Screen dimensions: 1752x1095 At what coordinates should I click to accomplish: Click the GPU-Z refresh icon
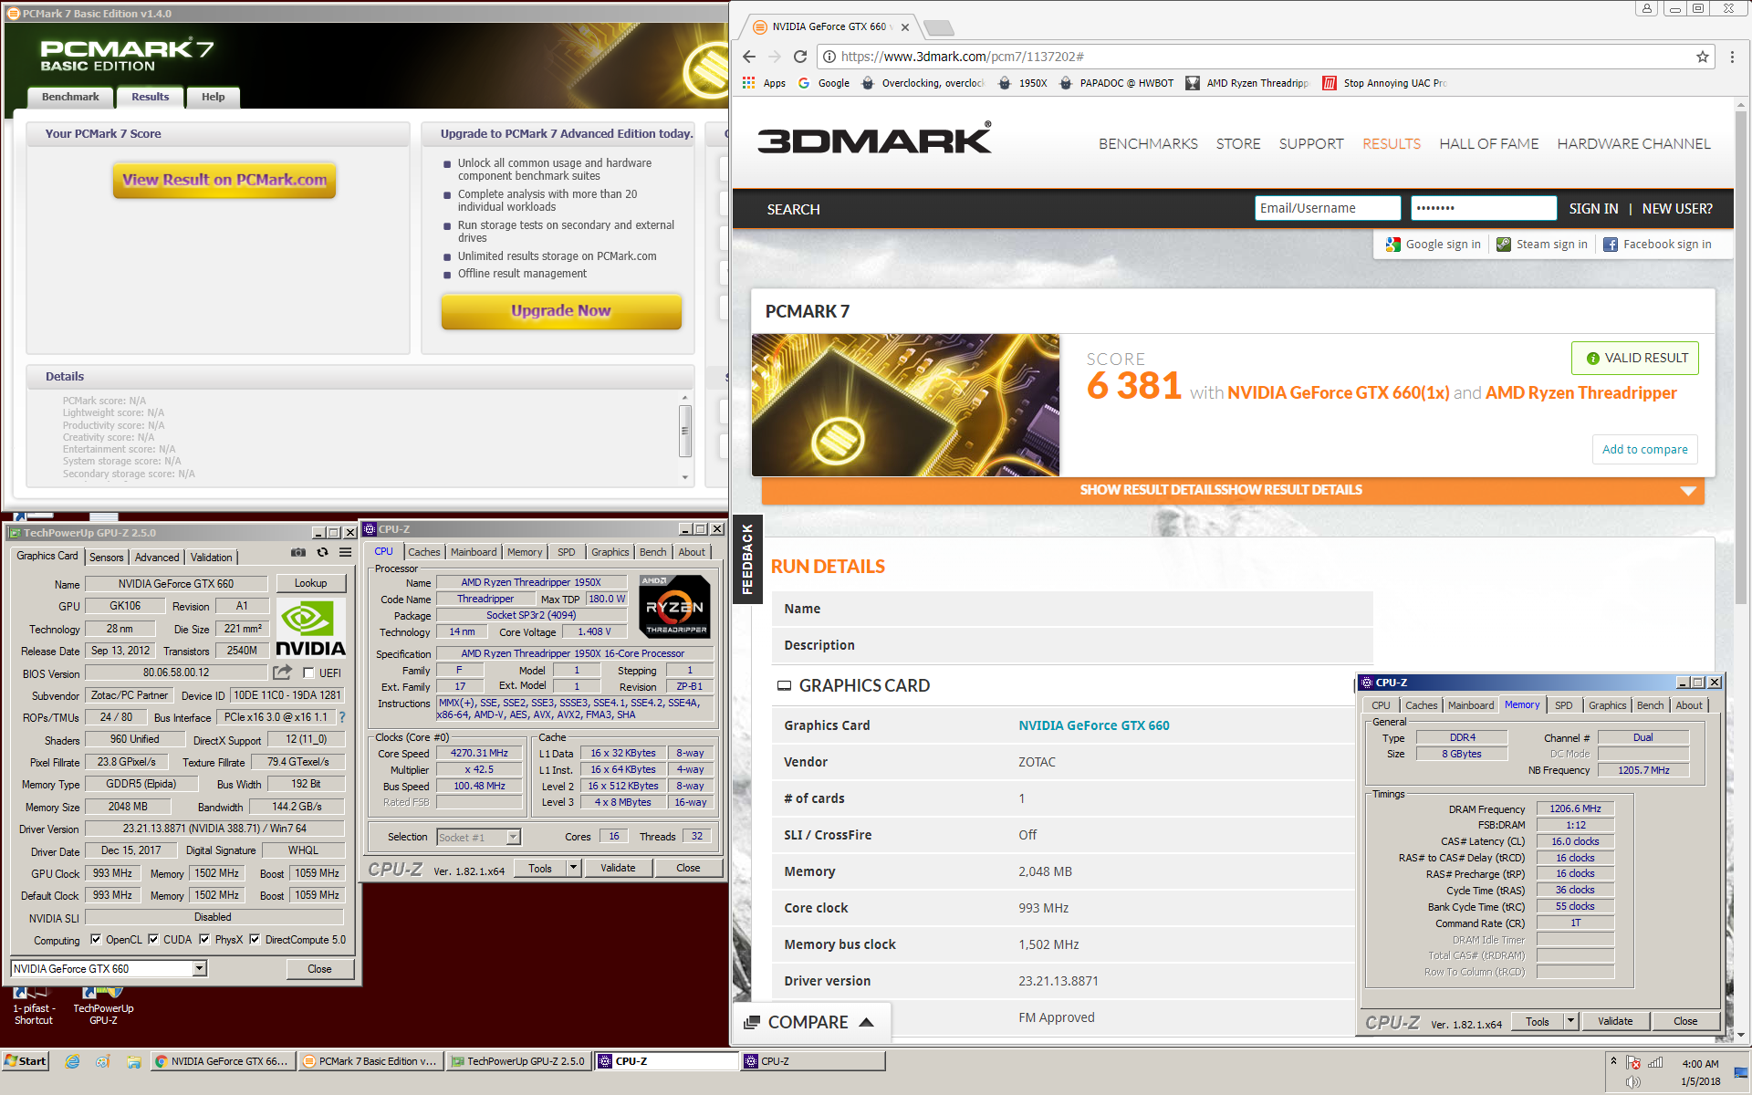click(x=322, y=553)
